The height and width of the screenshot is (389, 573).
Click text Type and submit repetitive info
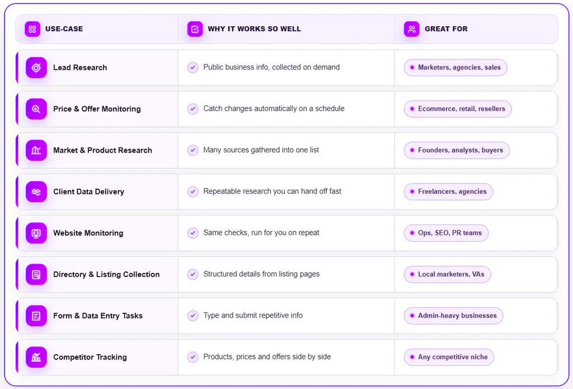(253, 315)
